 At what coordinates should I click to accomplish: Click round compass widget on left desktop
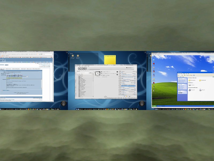point(63,104)
